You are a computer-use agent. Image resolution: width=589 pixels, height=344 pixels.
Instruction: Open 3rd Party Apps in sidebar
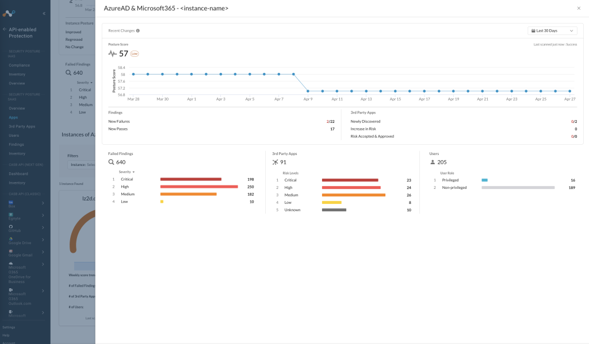coord(22,126)
